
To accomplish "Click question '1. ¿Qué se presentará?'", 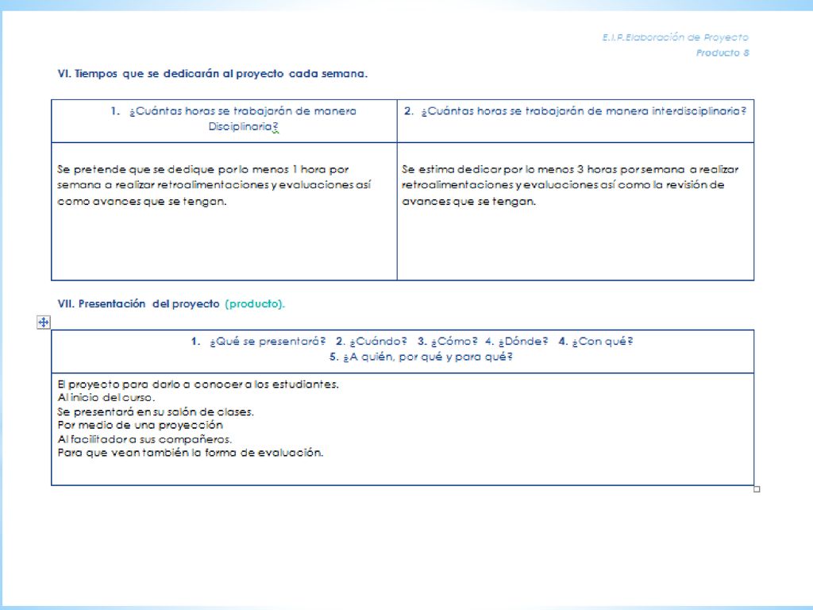I will coord(258,342).
